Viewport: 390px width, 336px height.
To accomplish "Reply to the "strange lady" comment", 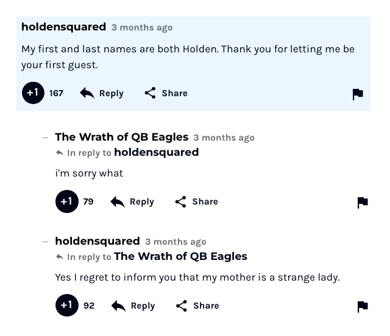I will point(133,306).
